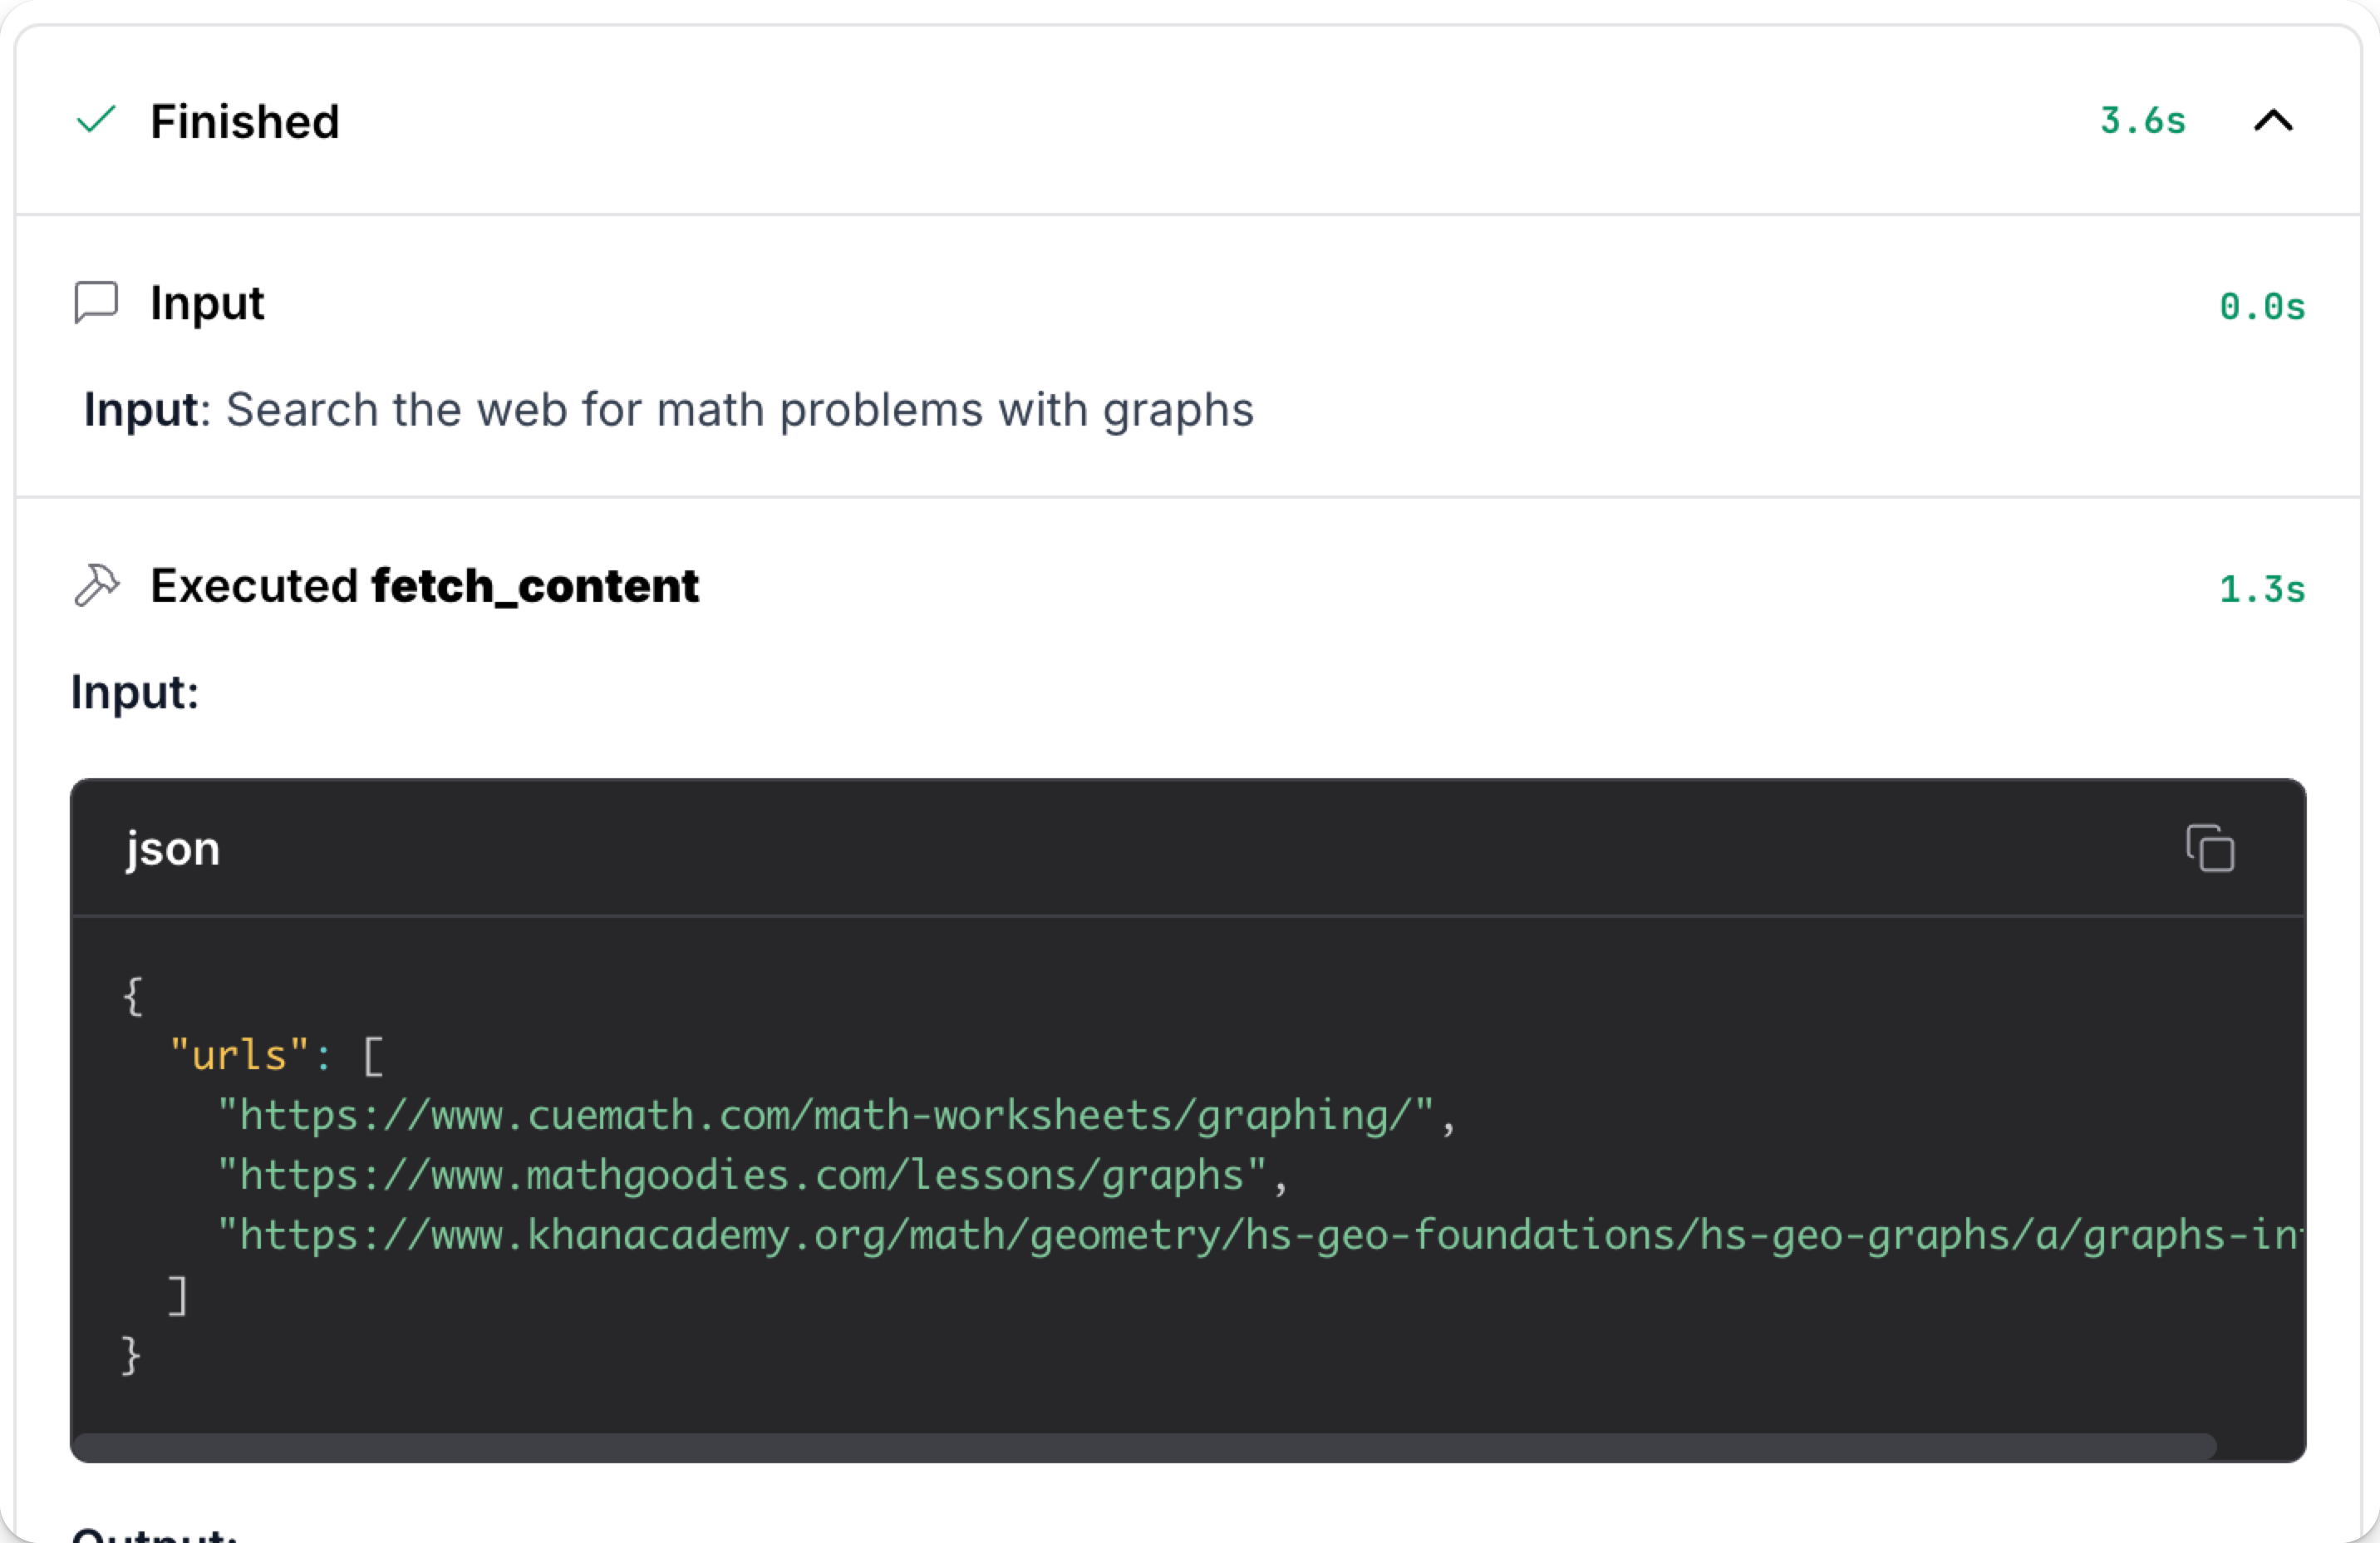2380x1543 pixels.
Task: Click the "urls" key in the code
Action: tap(238, 1055)
